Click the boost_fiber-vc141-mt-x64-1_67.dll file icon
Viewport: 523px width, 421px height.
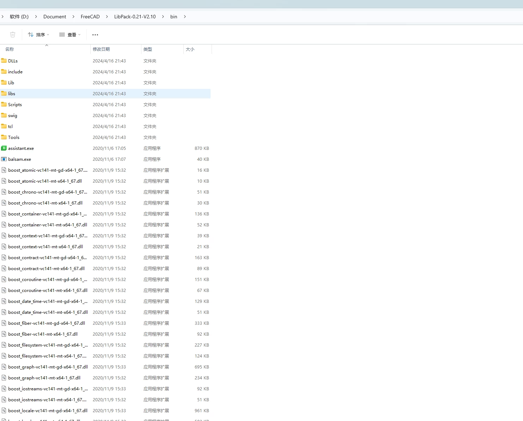4,334
